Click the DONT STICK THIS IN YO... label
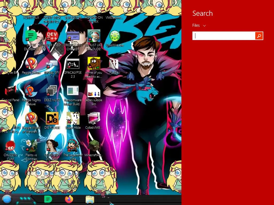 tap(52, 19)
